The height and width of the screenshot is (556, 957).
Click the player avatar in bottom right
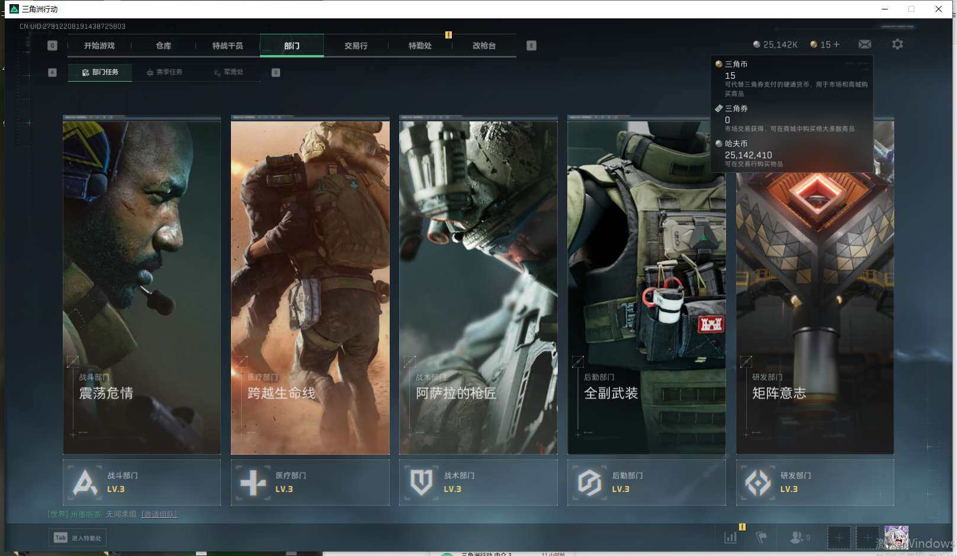pos(896,538)
